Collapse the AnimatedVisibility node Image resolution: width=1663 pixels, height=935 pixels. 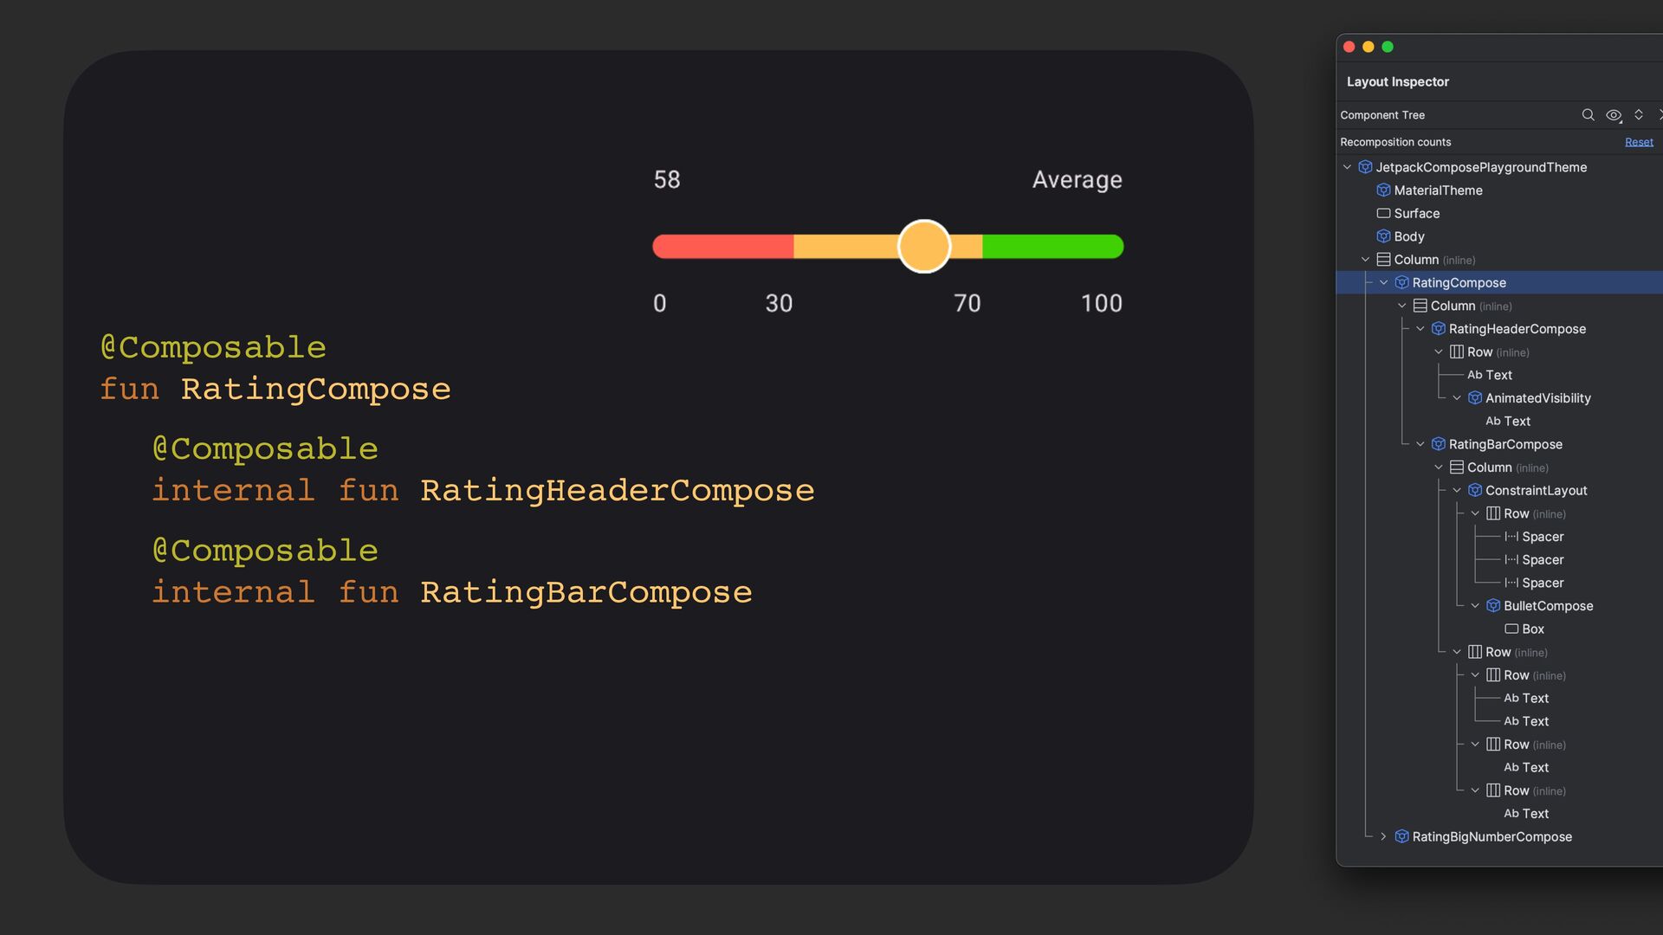tap(1457, 398)
